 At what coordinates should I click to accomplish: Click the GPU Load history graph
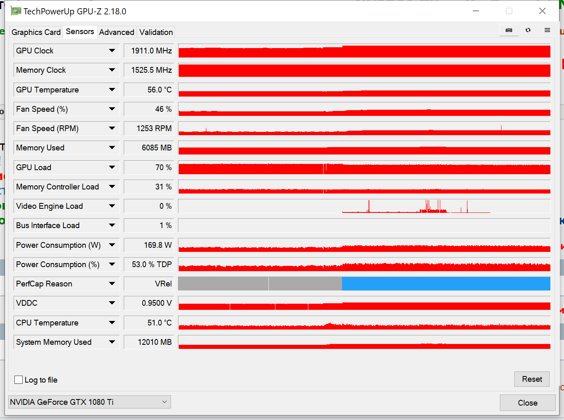(364, 167)
